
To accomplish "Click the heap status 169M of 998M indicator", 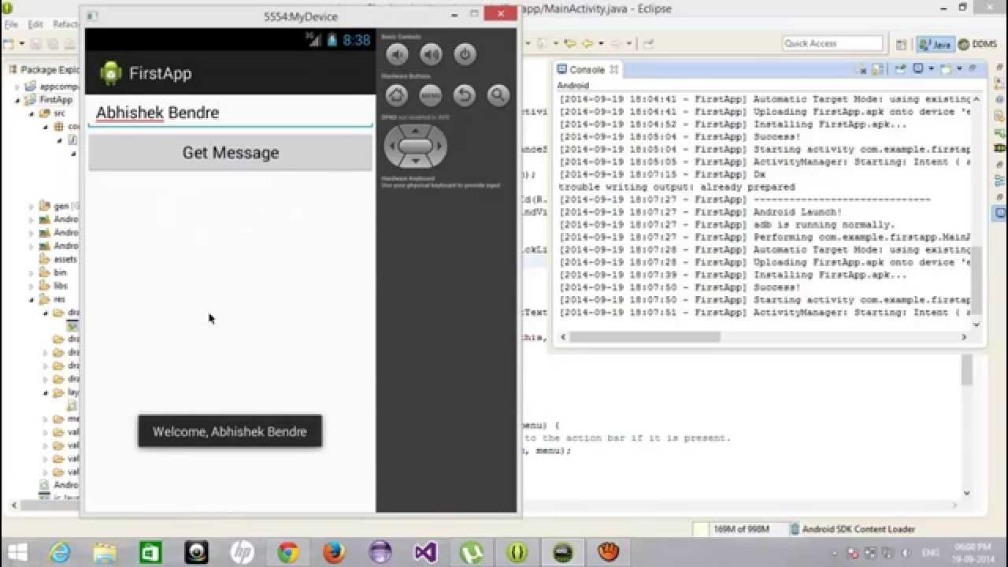I will click(739, 529).
